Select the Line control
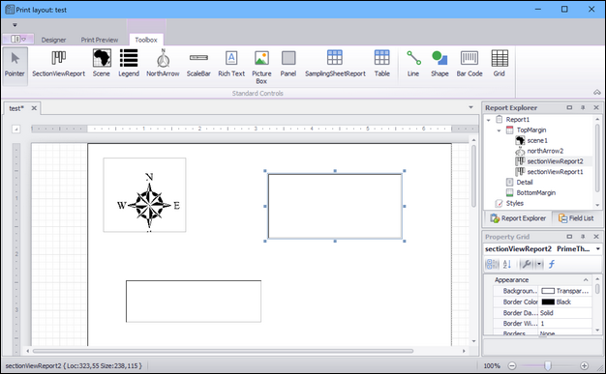The width and height of the screenshot is (606, 374). coord(413,64)
